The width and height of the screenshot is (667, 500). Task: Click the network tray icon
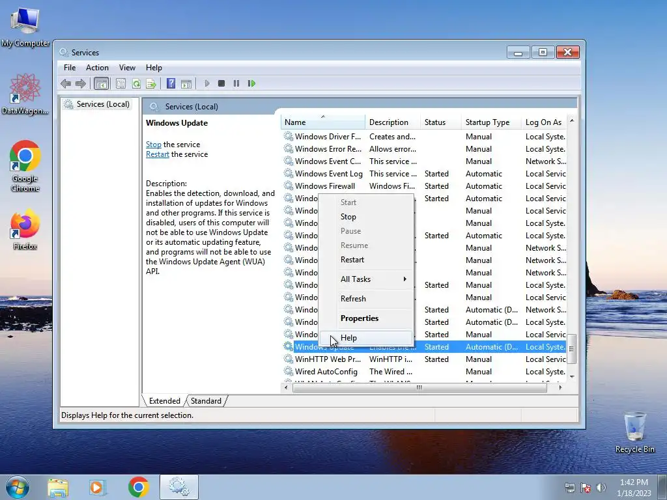click(569, 488)
